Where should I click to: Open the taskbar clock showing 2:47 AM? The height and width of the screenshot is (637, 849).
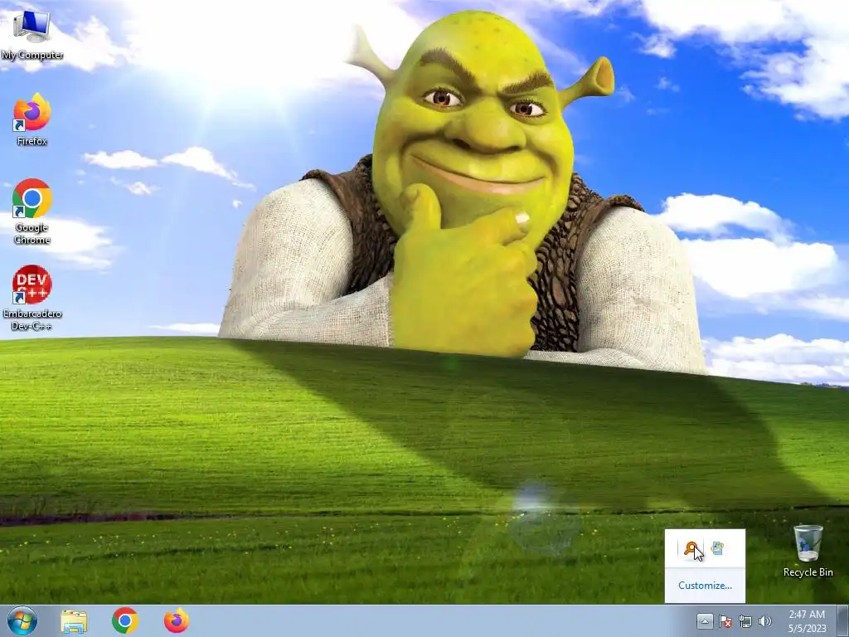(x=808, y=620)
